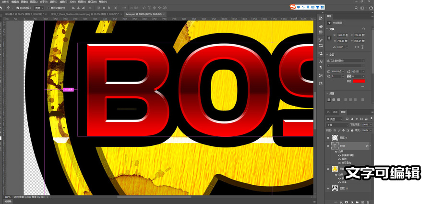Open the workspace switcher icon
The height and width of the screenshot is (204, 432).
coord(362,8)
